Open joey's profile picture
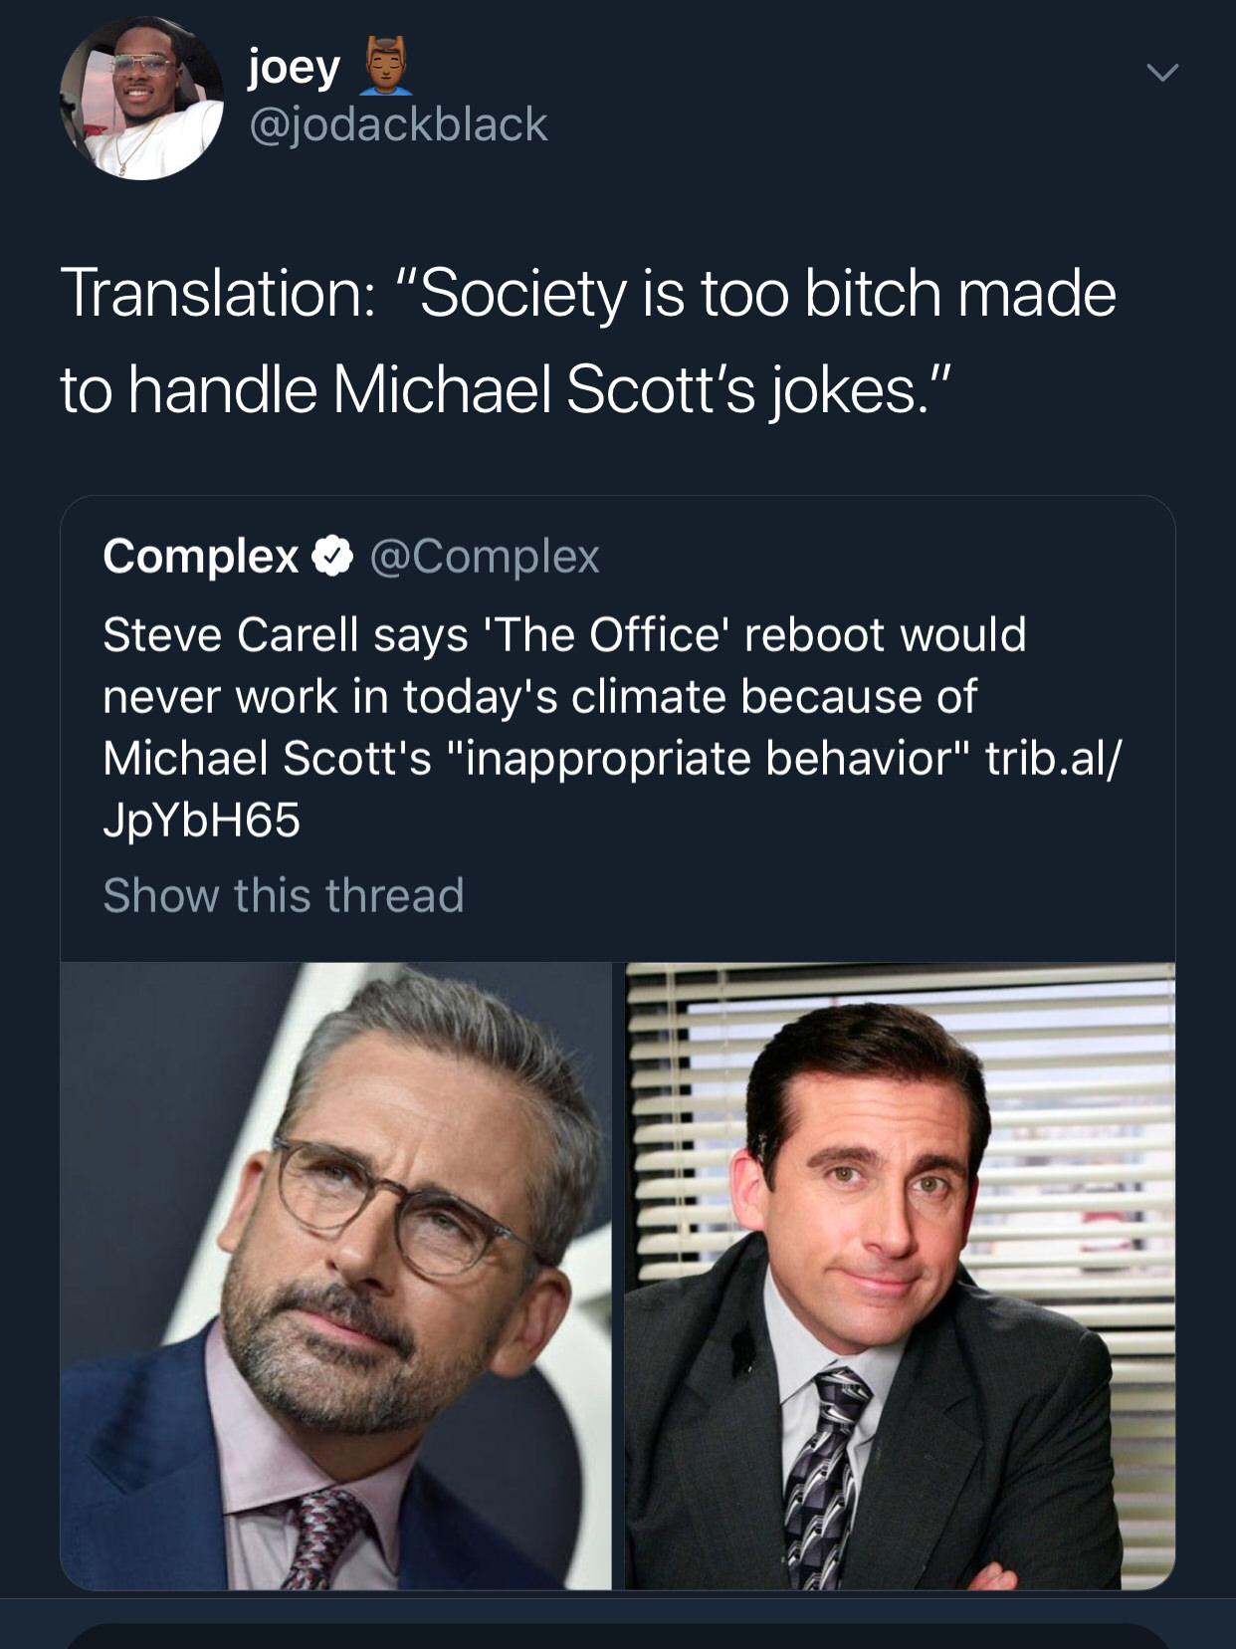Screen dimensions: 1236x1649 click(140, 99)
